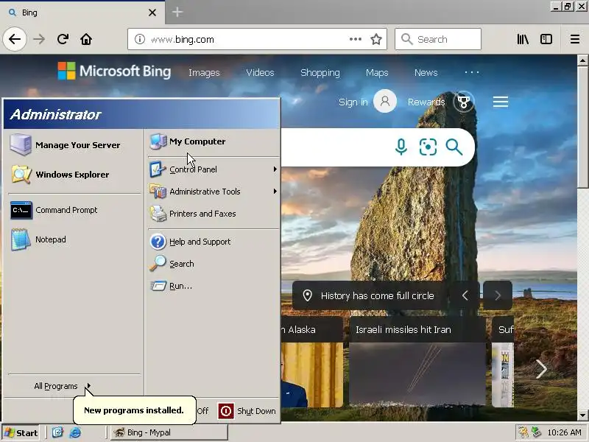Show next Bing background image
589x442 pixels.
498,295
